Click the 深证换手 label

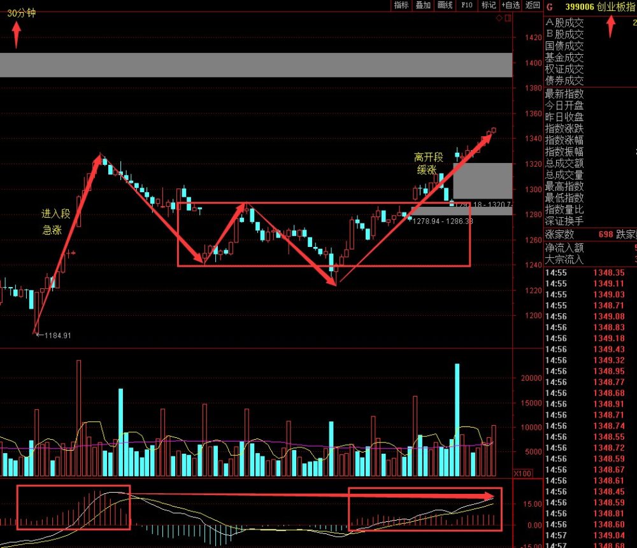[x=564, y=221]
